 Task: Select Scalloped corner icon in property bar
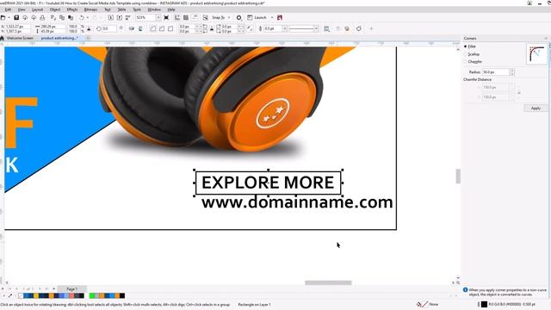pyautogui.click(x=162, y=28)
